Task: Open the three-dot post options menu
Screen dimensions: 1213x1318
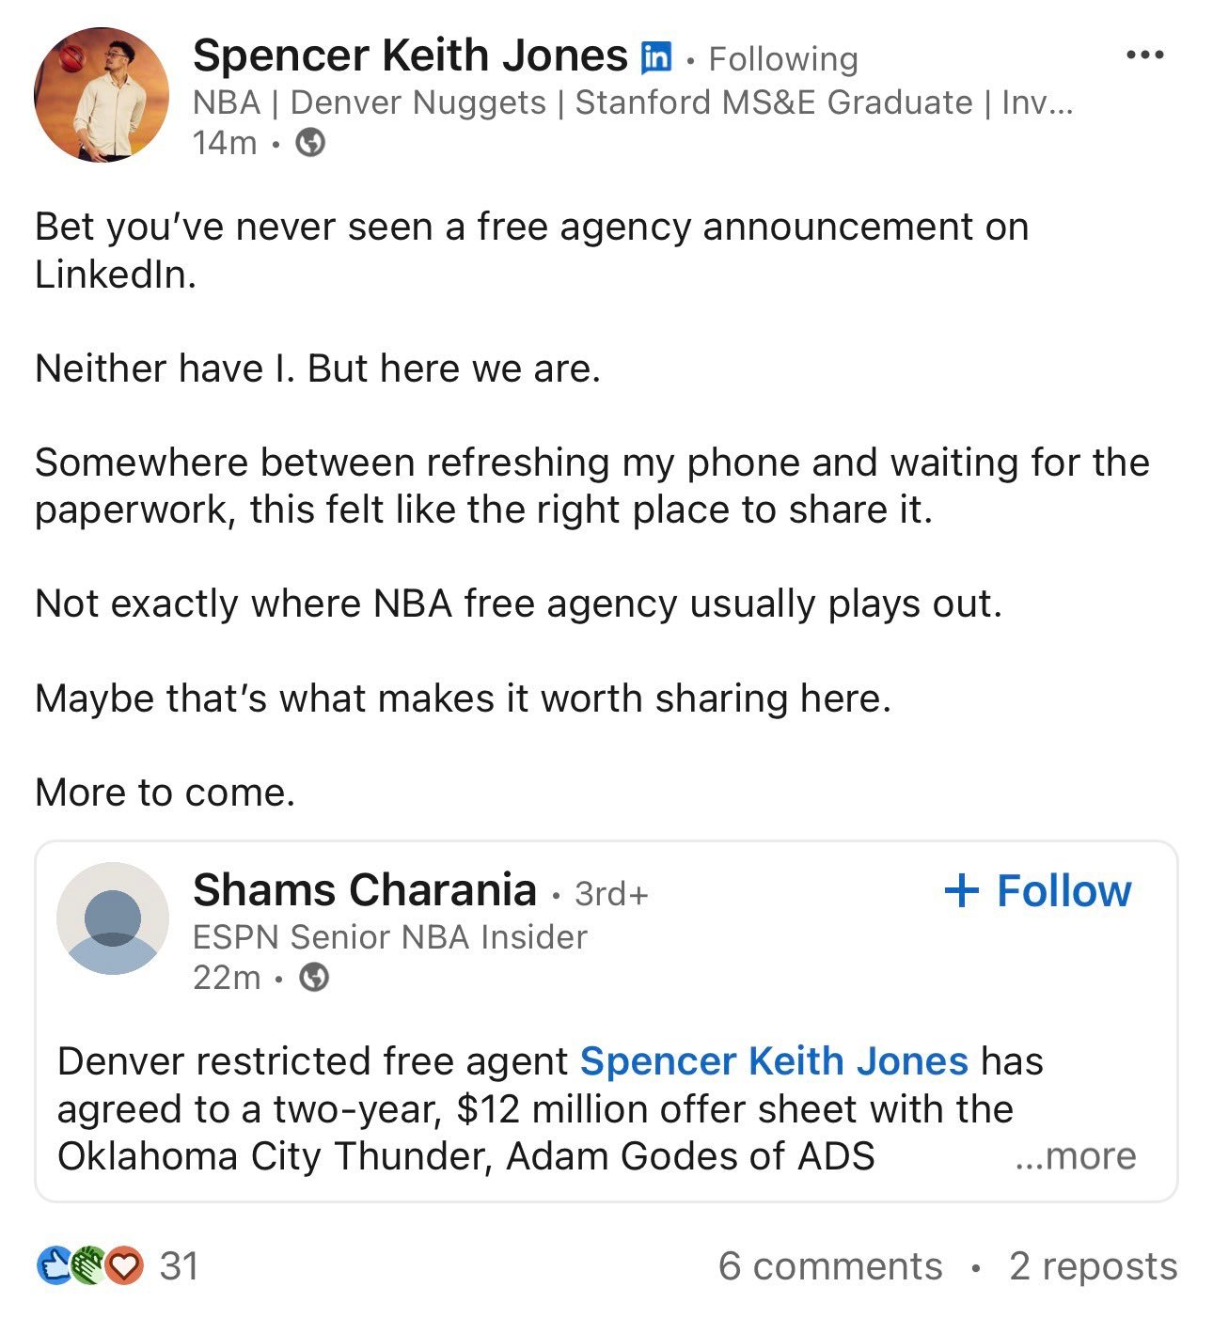Action: 1144,55
